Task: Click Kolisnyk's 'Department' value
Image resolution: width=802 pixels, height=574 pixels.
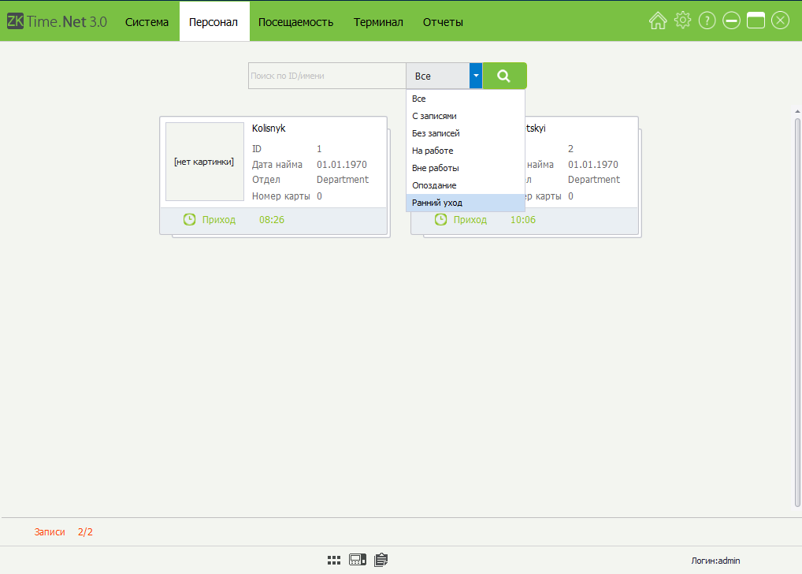Action: (343, 180)
